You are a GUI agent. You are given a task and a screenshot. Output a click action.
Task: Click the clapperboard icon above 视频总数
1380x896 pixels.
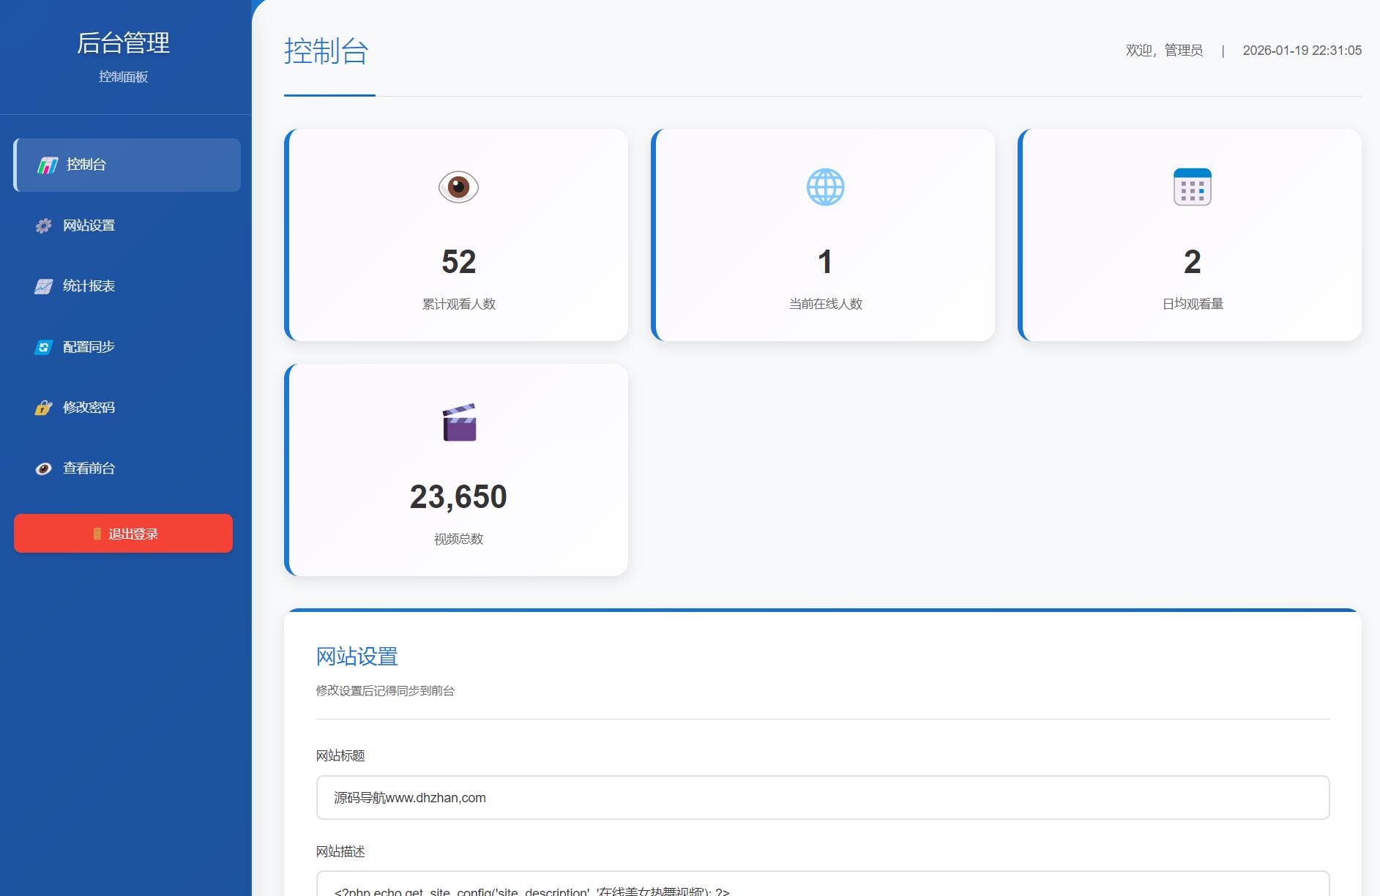pos(459,422)
